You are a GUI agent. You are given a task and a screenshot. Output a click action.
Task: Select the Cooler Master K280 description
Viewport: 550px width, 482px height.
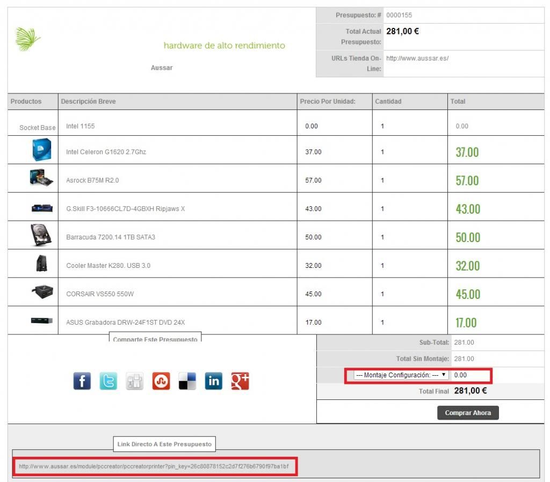point(108,265)
